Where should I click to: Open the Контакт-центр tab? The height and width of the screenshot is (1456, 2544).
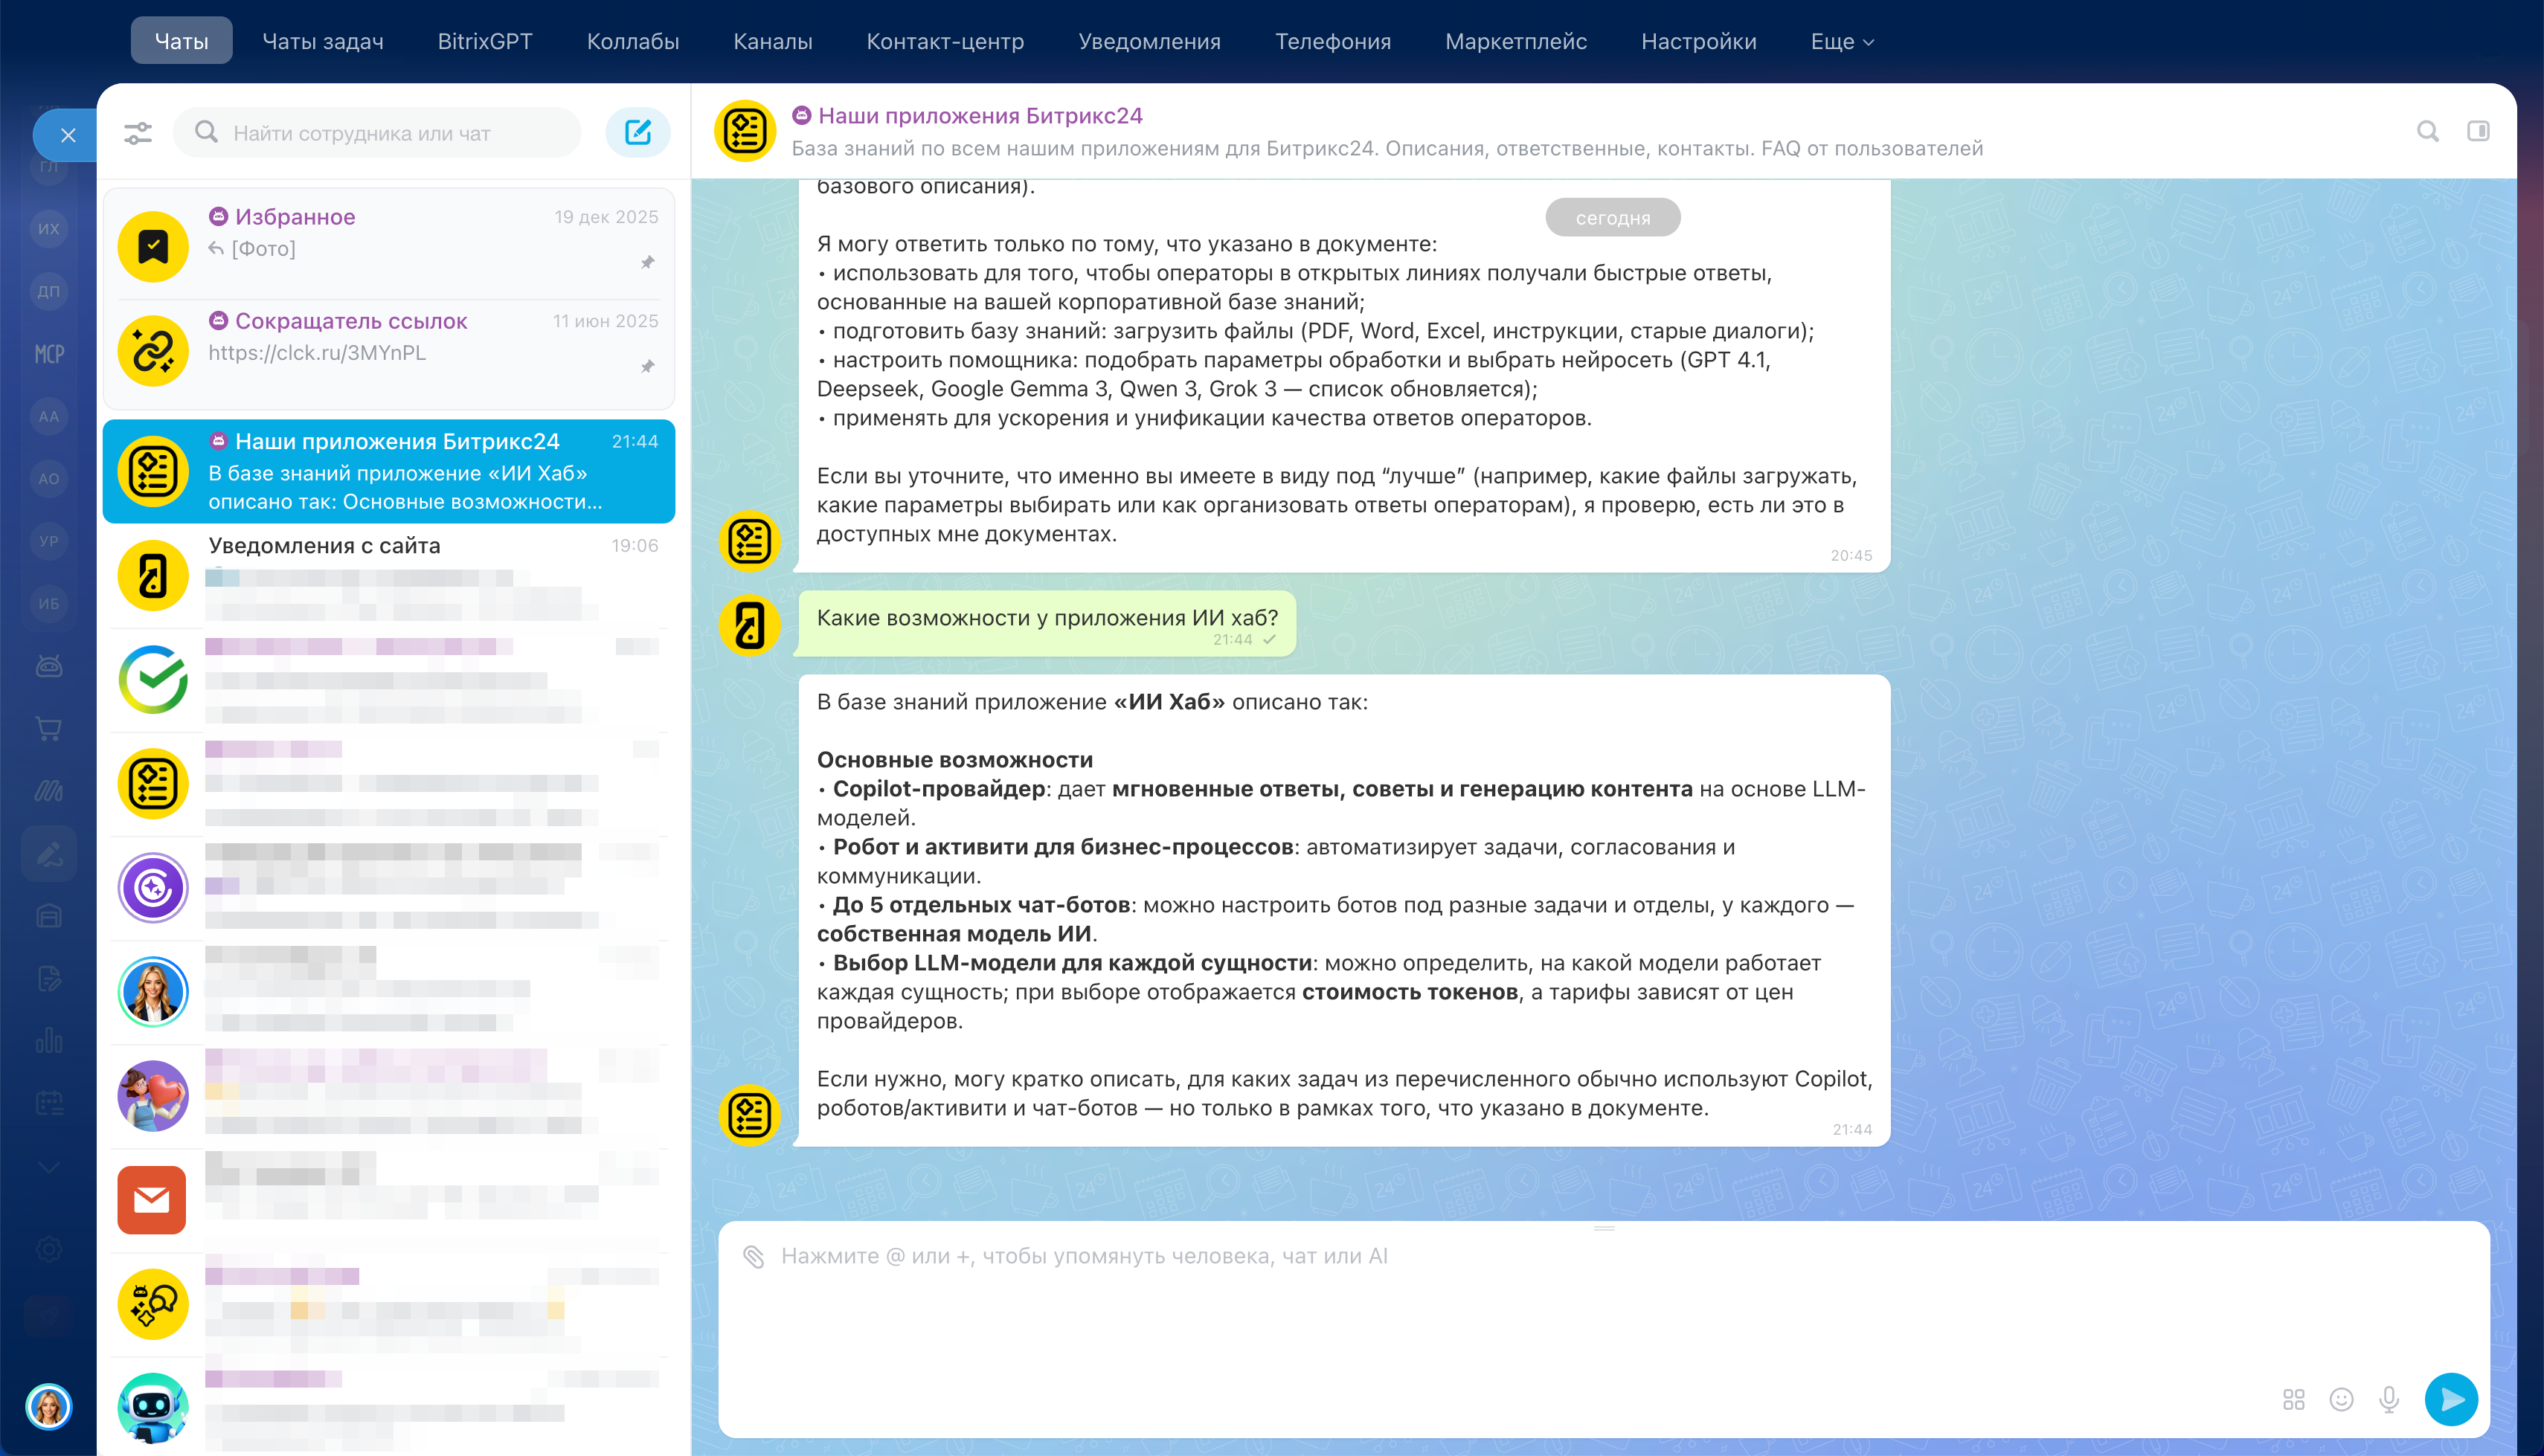945,41
